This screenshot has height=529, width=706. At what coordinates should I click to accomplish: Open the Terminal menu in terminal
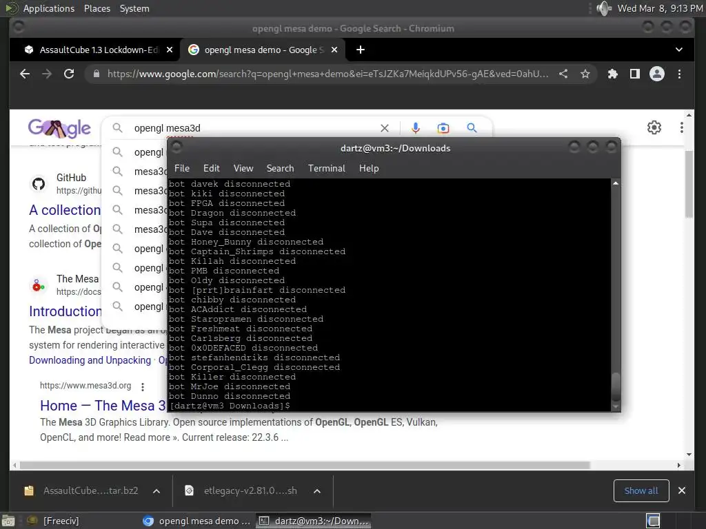click(x=326, y=168)
